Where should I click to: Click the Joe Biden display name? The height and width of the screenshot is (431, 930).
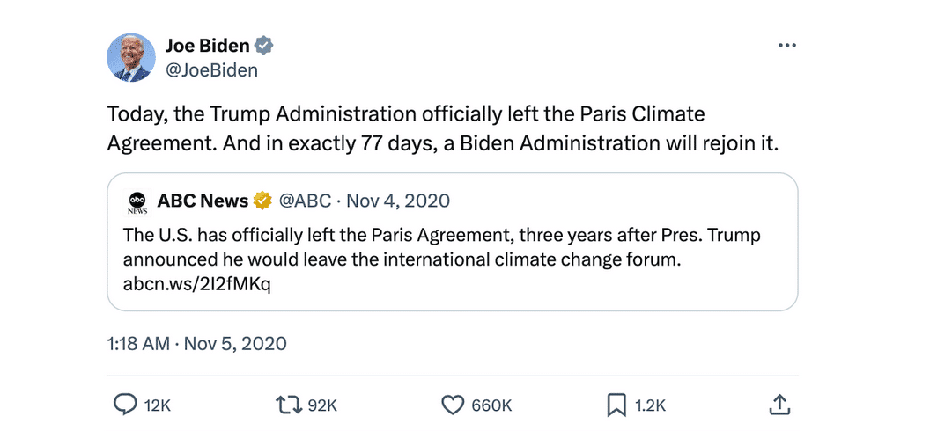207,46
